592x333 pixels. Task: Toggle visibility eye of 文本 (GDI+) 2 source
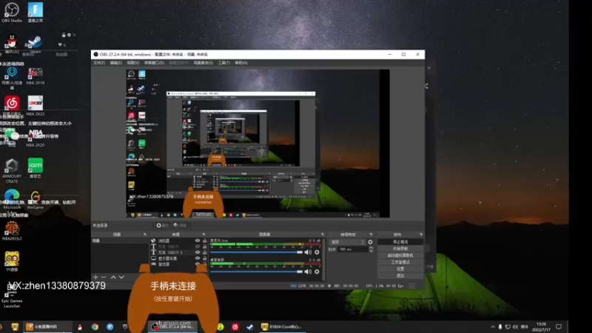(198, 252)
